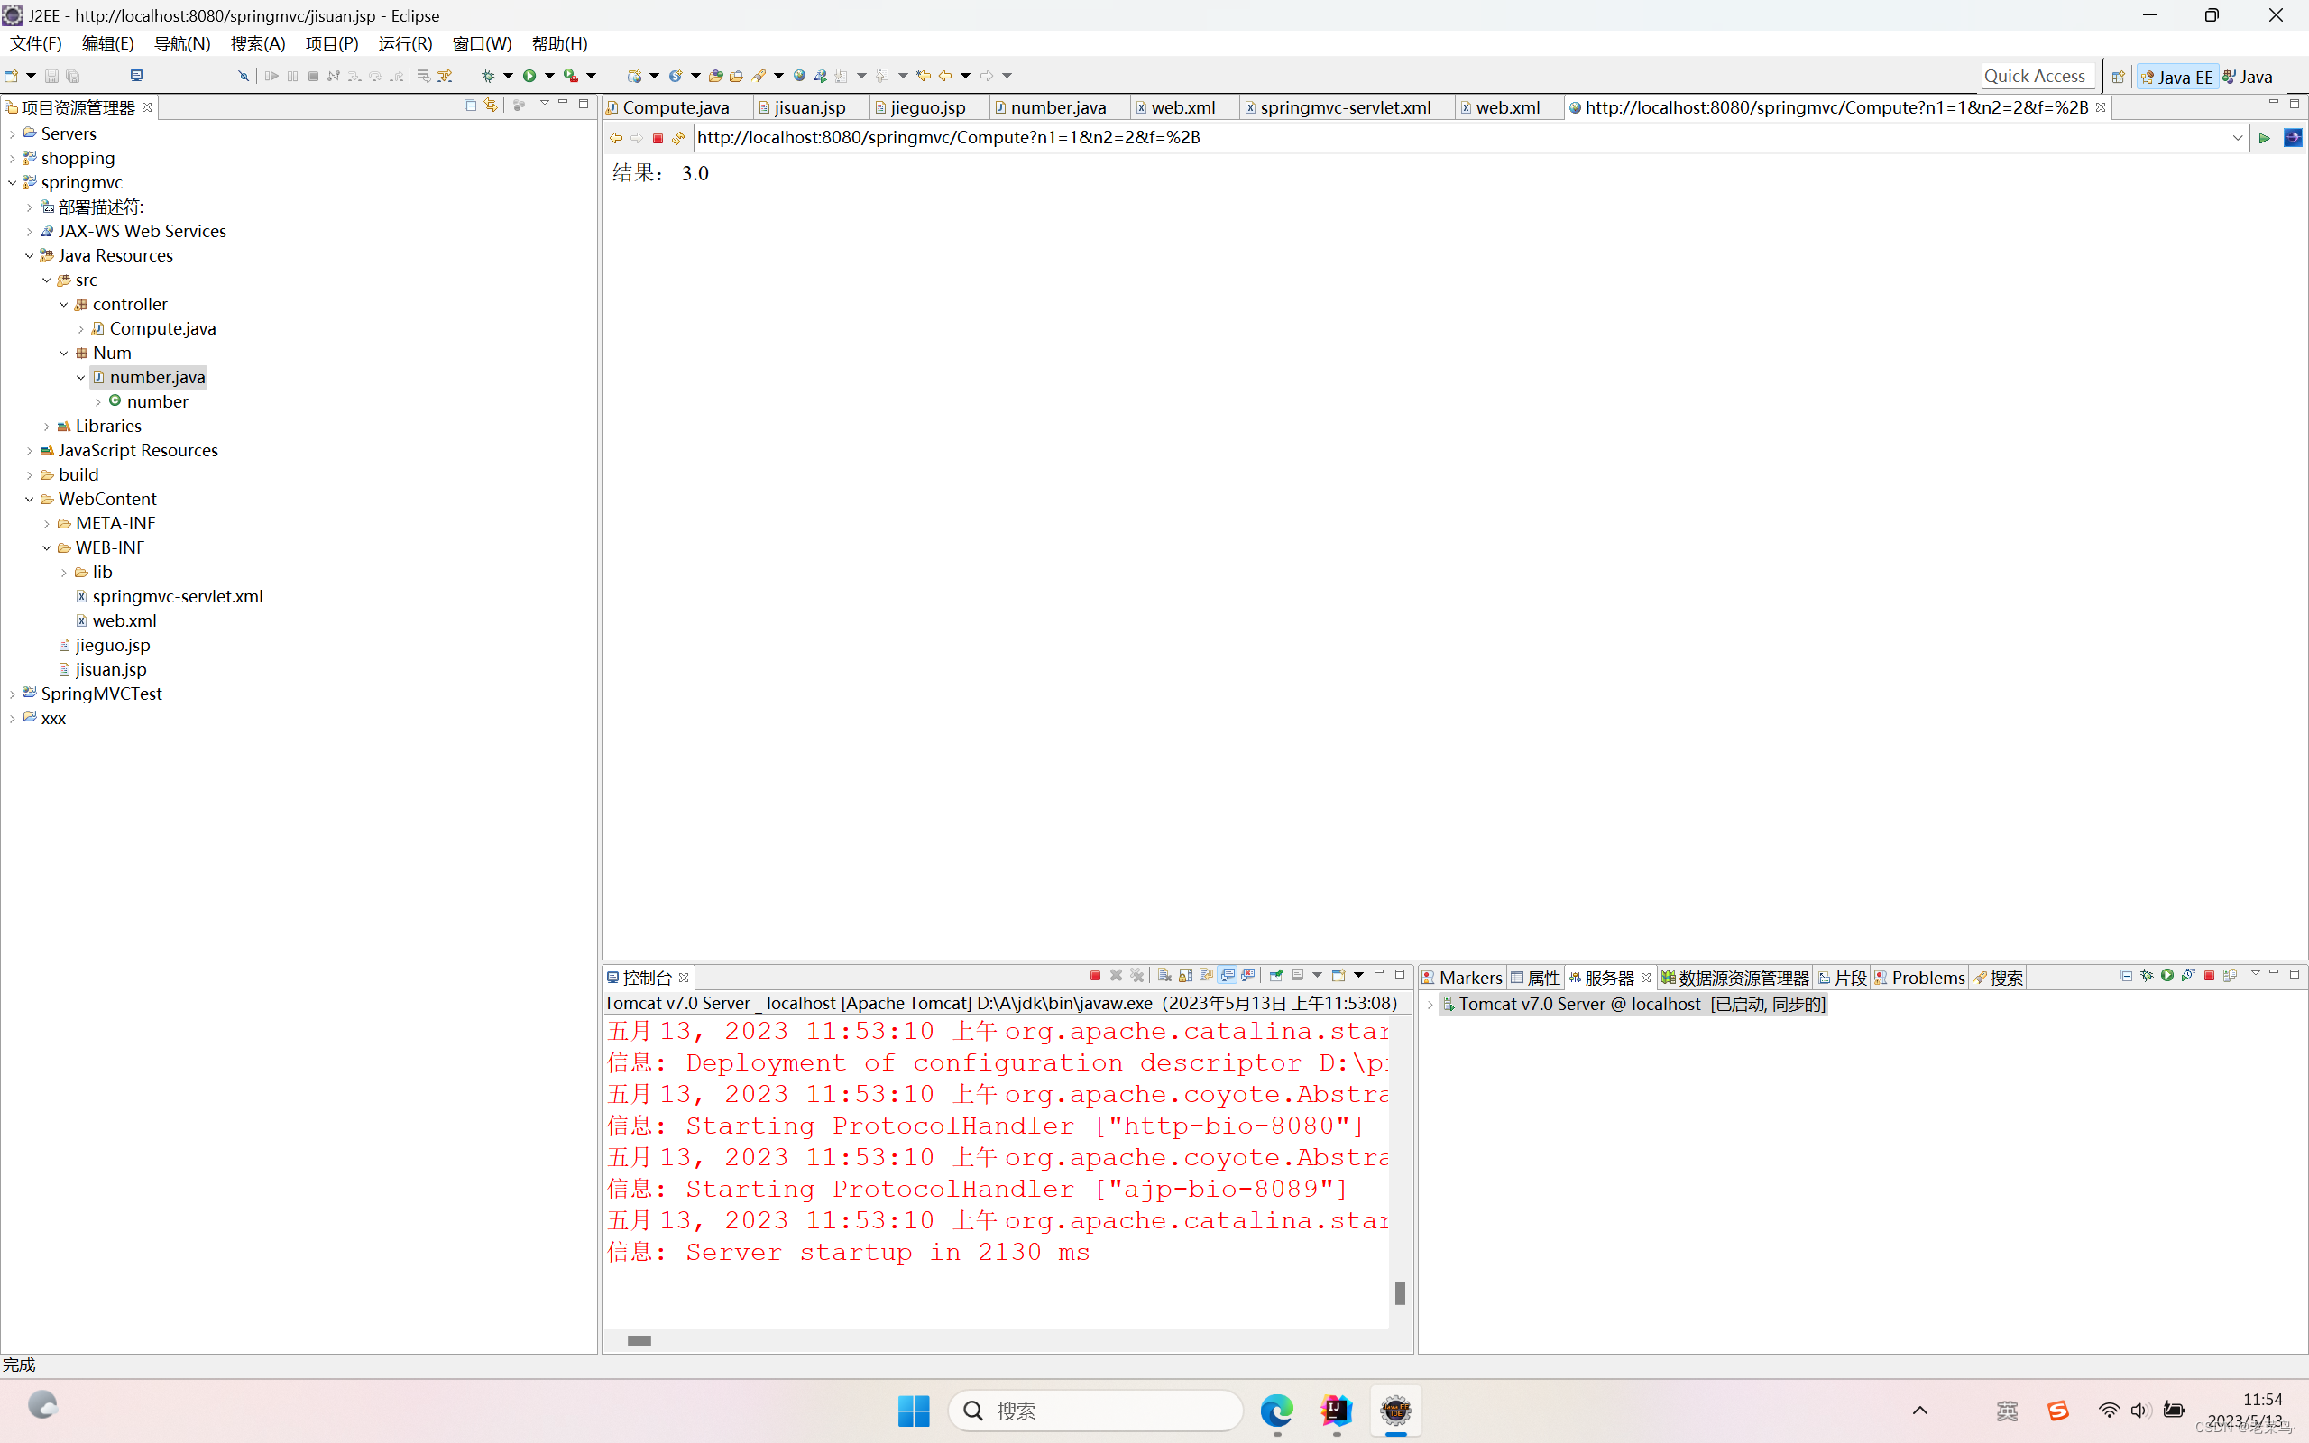Clear the console output
The height and width of the screenshot is (1443, 2309).
pyautogui.click(x=1164, y=975)
